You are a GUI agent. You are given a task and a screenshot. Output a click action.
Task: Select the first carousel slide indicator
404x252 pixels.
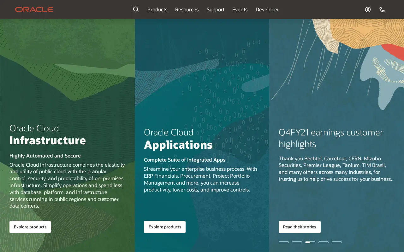pos(284,242)
